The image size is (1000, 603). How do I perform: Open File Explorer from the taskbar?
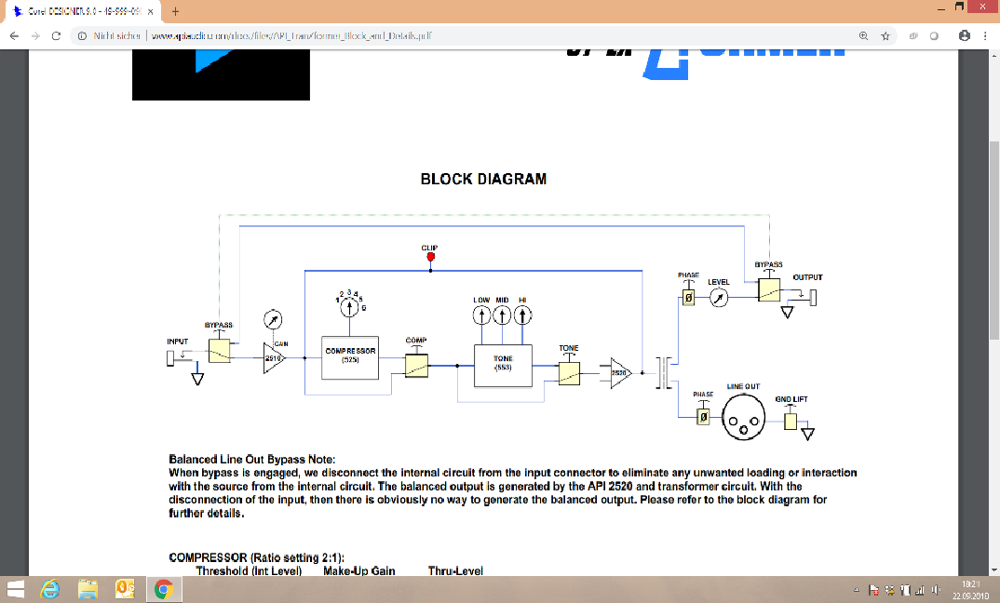[x=88, y=589]
